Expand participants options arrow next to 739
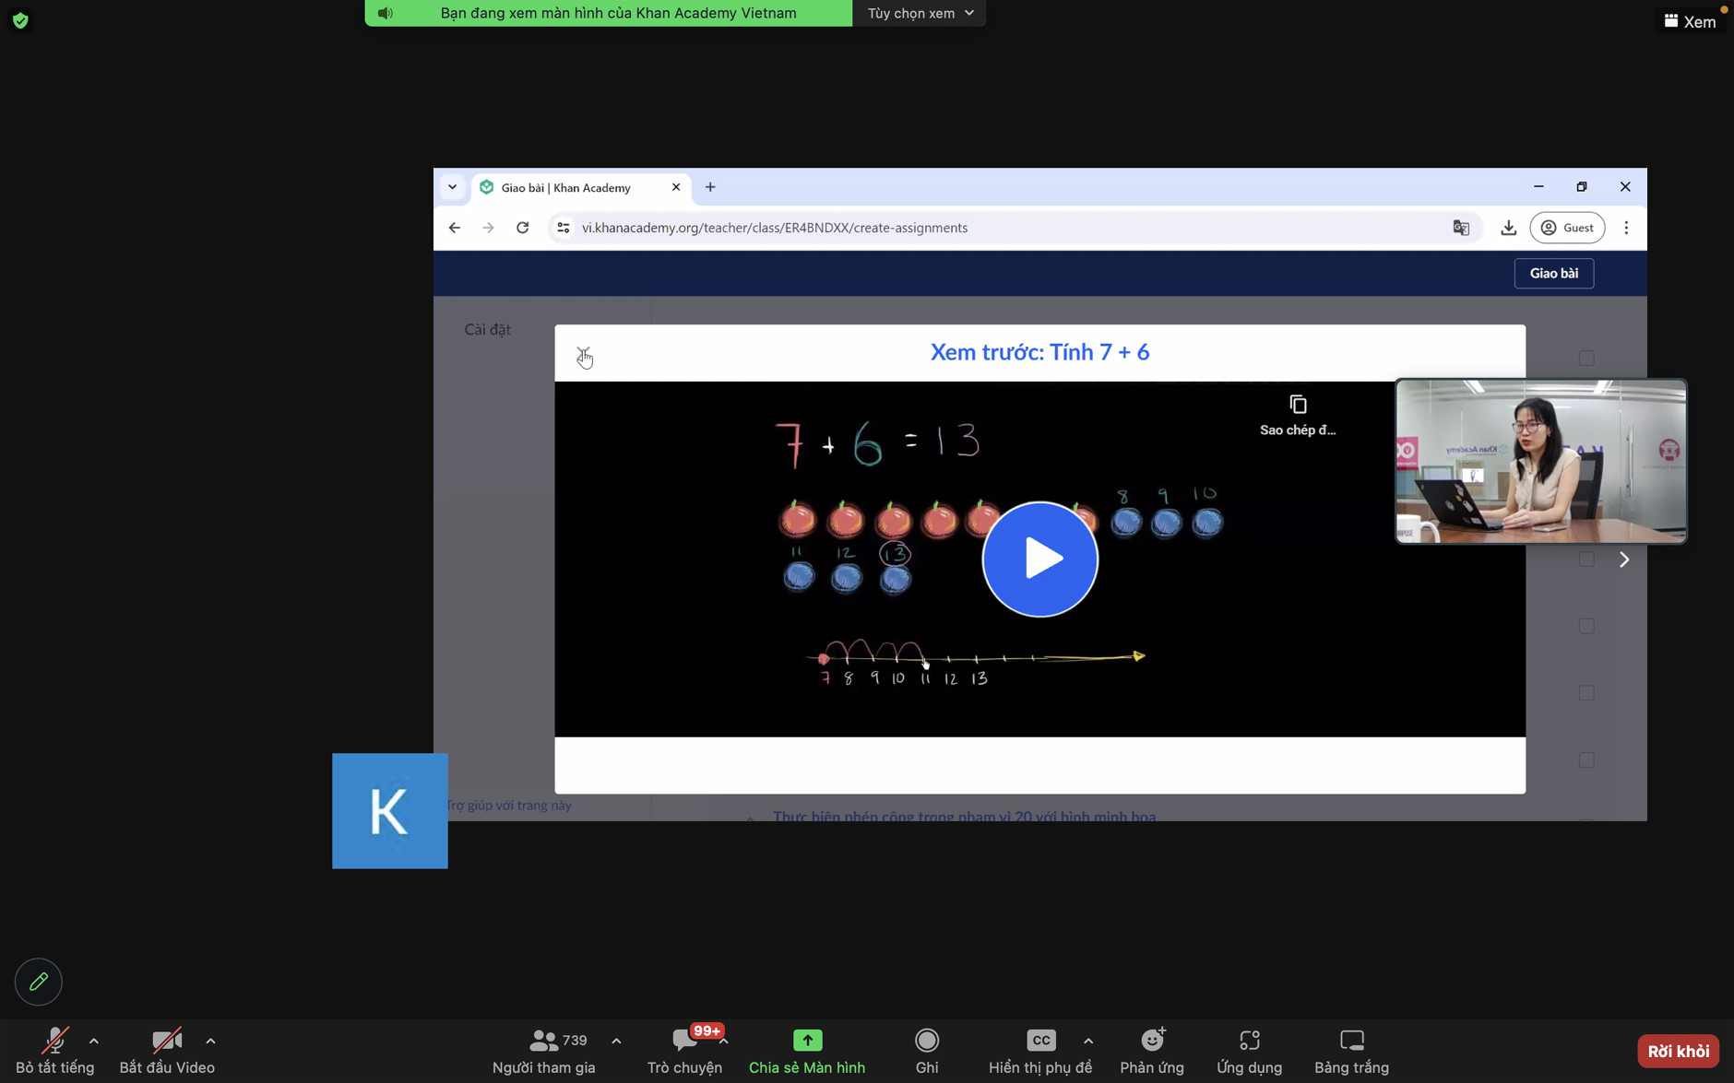 (x=616, y=1041)
